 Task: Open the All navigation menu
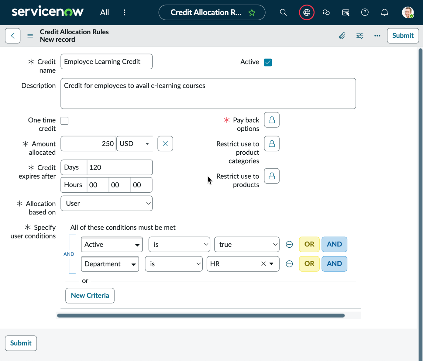click(105, 12)
